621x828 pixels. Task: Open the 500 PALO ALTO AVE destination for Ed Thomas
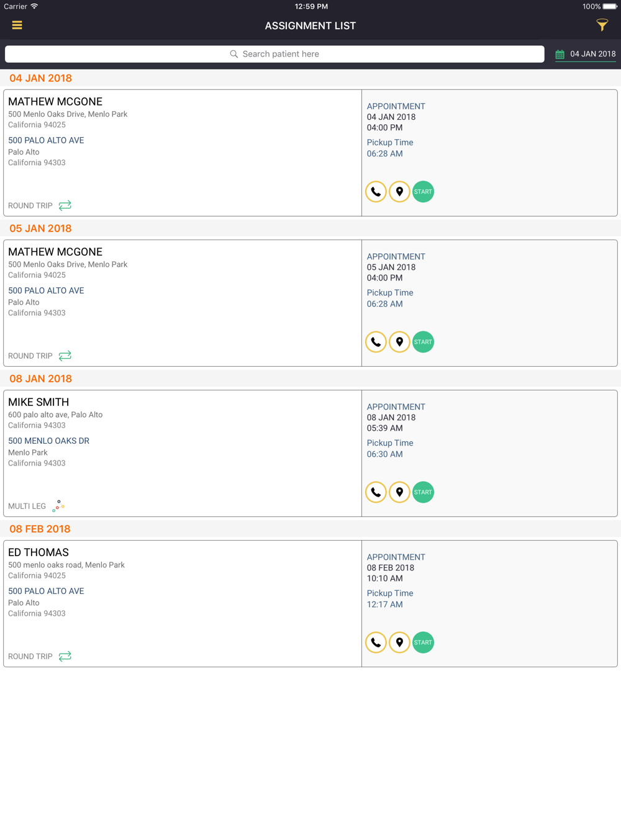tap(46, 591)
